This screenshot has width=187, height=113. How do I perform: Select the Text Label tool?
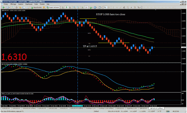[135, 7]
